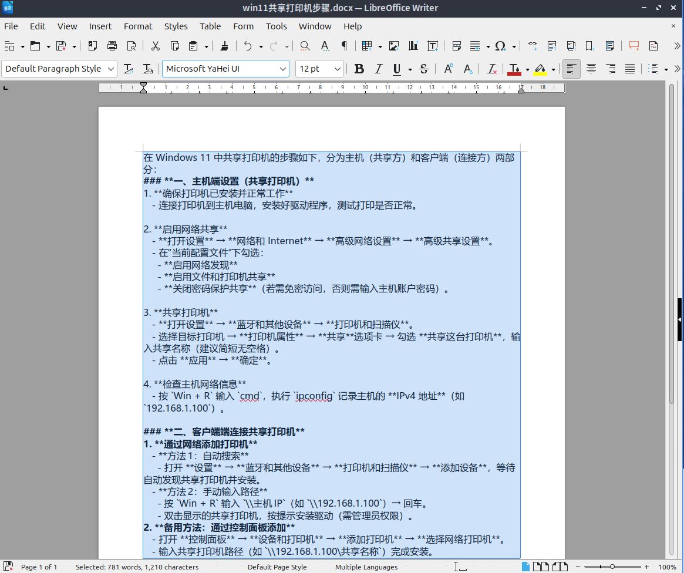Click the 100% zoom level

667,567
